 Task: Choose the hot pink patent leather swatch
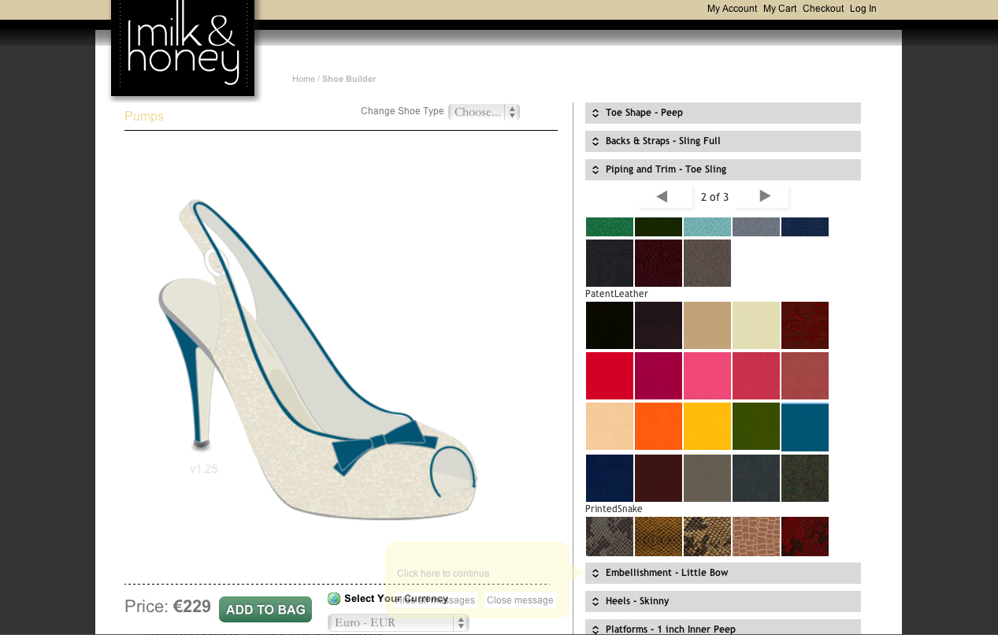point(707,376)
